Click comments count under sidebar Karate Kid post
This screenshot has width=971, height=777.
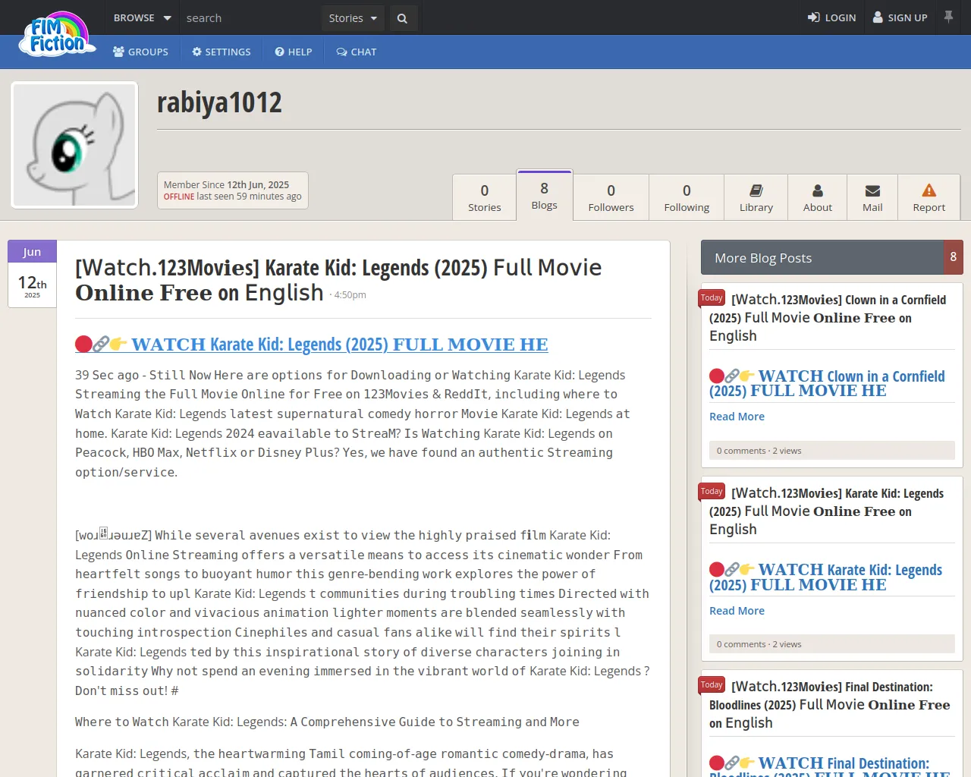tap(742, 644)
